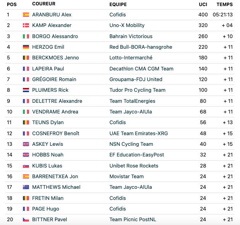Viewport: 240px width, 225px height.
Task: Open rider profile ARANBURU Alex
Action: [x=52, y=15]
